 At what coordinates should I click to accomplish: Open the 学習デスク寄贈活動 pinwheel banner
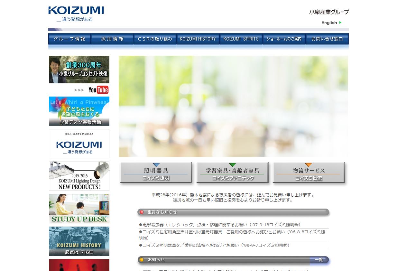point(79,111)
